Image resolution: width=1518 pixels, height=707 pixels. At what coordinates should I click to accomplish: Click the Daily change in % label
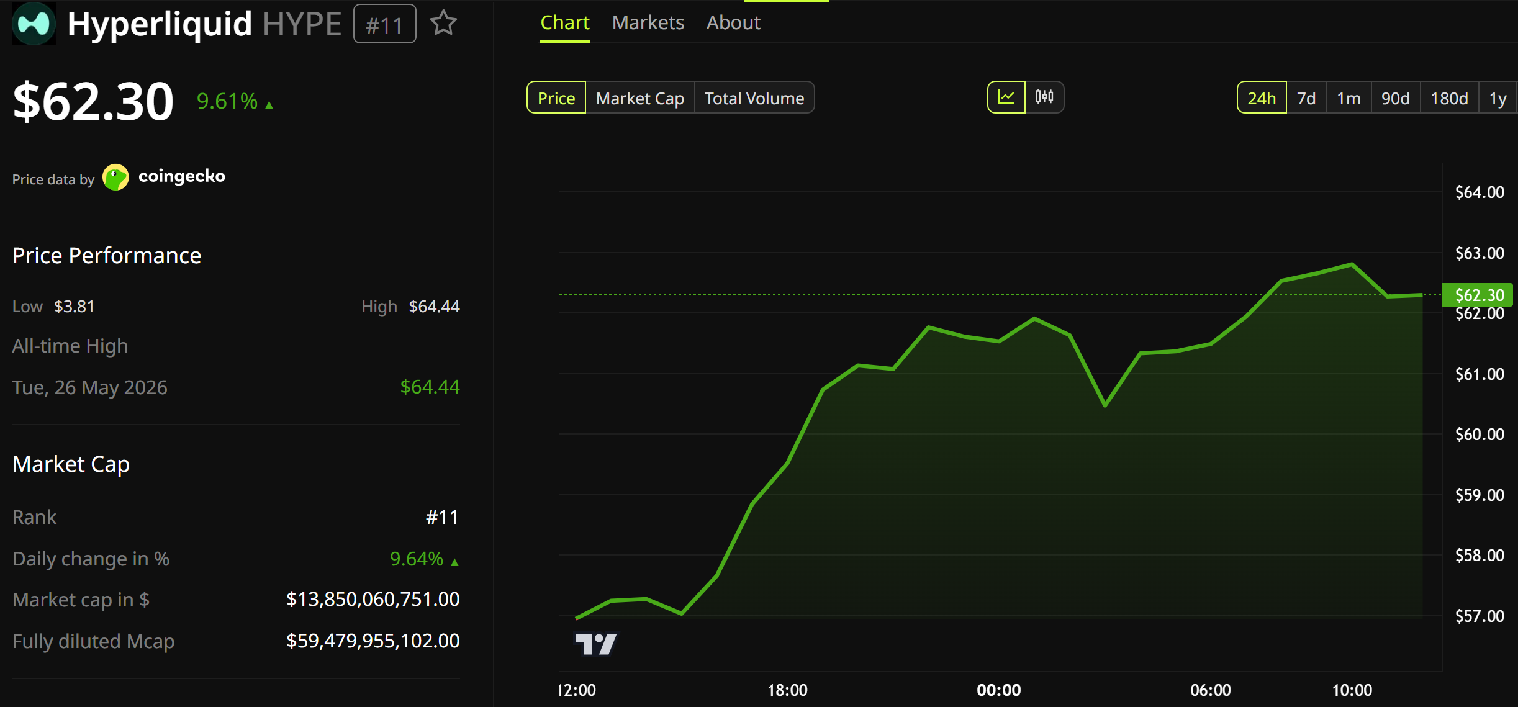[91, 559]
